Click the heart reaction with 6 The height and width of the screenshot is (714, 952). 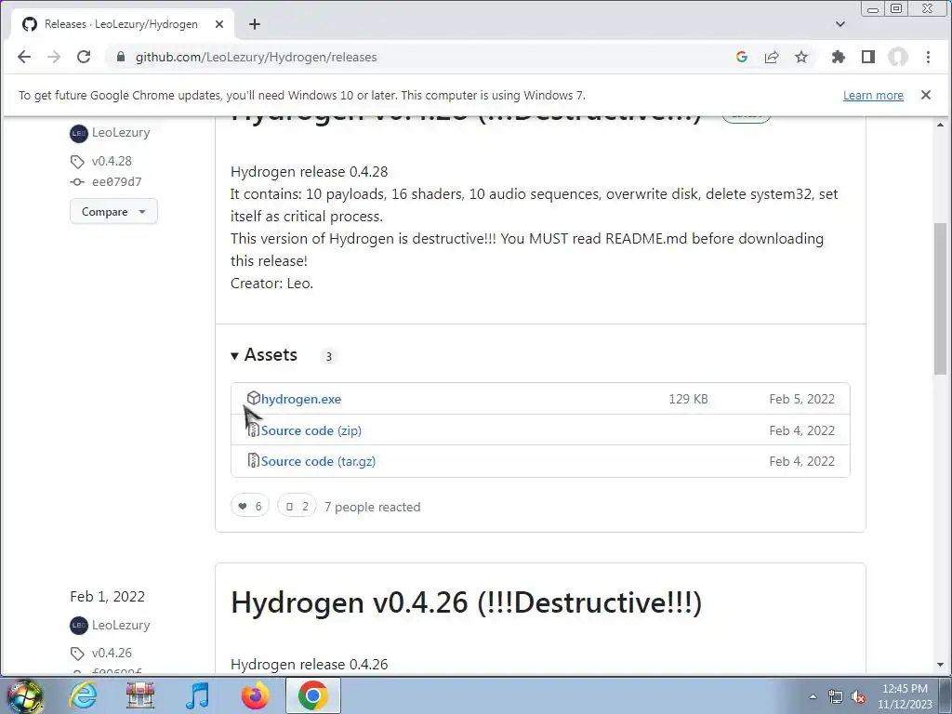(x=249, y=506)
